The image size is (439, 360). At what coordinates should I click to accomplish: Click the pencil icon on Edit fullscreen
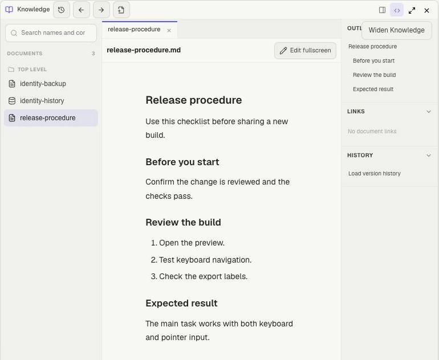click(283, 51)
